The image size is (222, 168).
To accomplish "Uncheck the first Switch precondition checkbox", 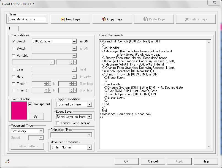I will [x=13, y=41].
